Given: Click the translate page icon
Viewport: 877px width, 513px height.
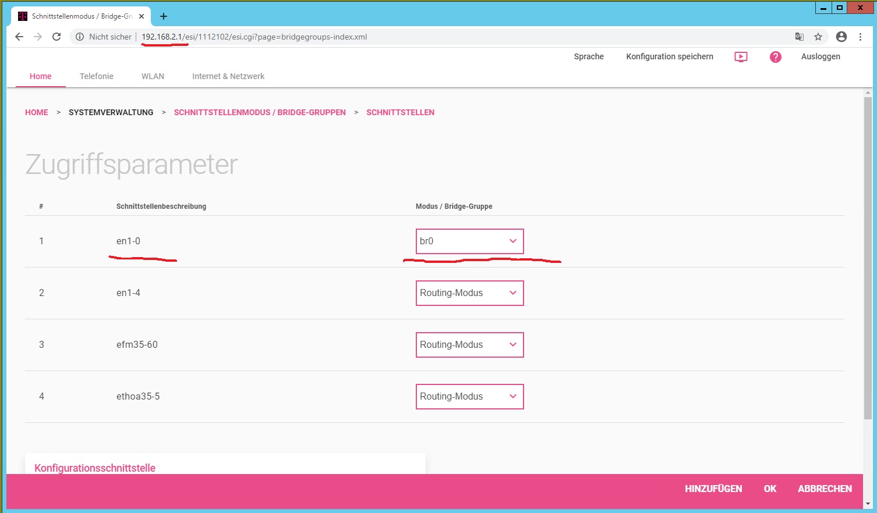Looking at the screenshot, I should pyautogui.click(x=800, y=37).
